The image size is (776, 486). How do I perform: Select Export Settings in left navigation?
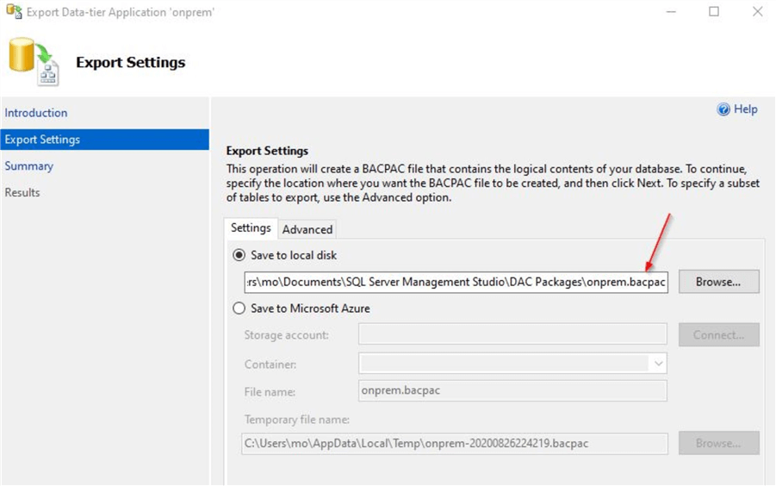pyautogui.click(x=42, y=140)
